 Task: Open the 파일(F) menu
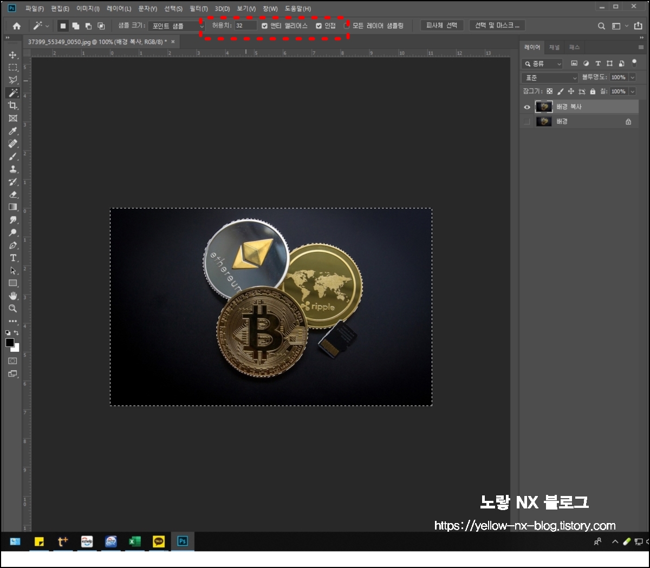coord(35,9)
